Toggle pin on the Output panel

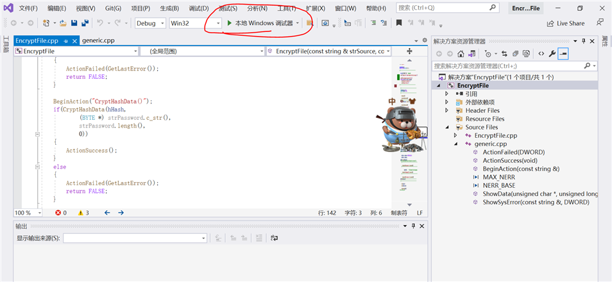[x=413, y=226]
